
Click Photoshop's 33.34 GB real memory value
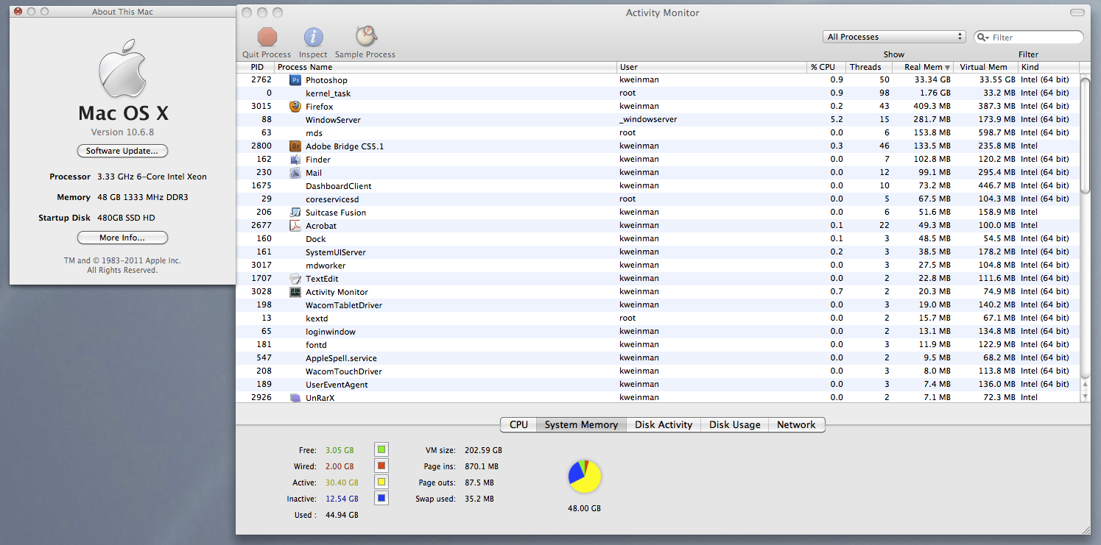click(932, 80)
